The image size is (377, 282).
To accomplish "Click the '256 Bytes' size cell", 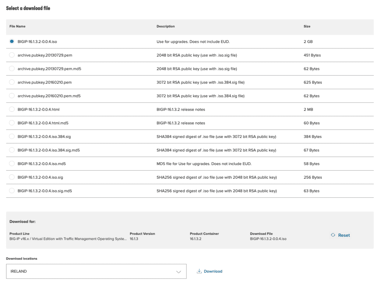I will click(313, 177).
